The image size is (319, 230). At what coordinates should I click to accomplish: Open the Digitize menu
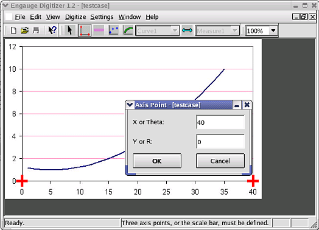(75, 17)
